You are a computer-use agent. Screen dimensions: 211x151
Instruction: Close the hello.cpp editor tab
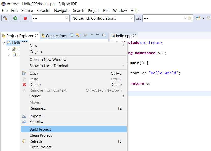click(x=135, y=36)
